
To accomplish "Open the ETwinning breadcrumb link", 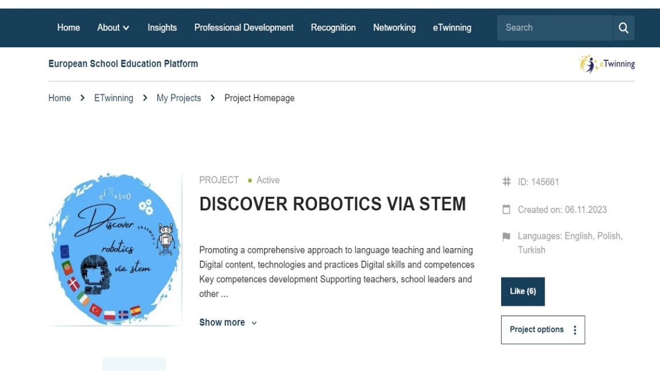I will (114, 98).
